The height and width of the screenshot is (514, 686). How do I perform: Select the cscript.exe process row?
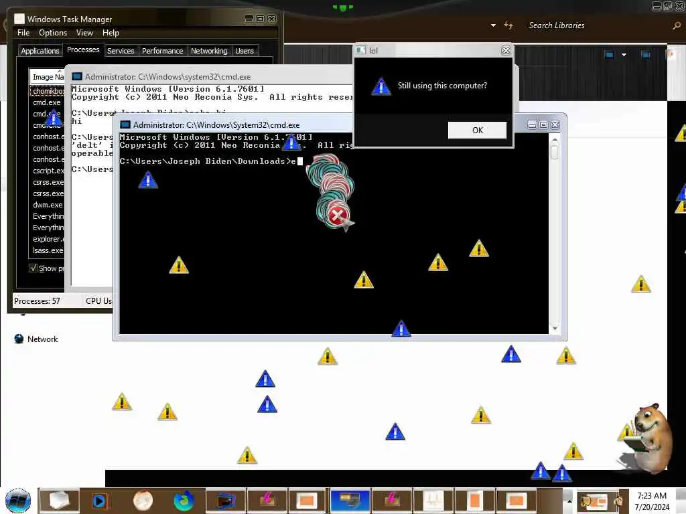(x=48, y=171)
